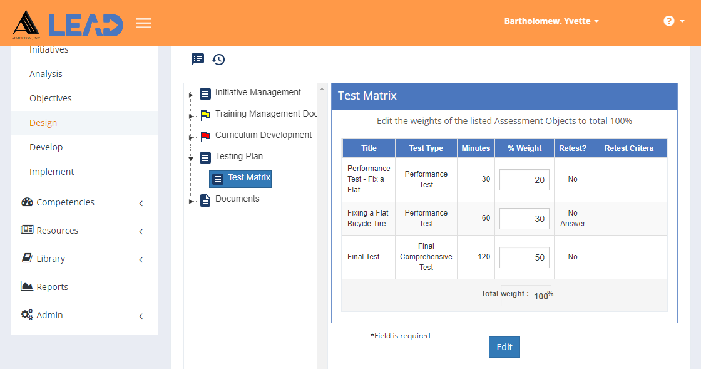Expand the Competencies sidebar menu
Screen dimensions: 701x369
pyautogui.click(x=84, y=202)
